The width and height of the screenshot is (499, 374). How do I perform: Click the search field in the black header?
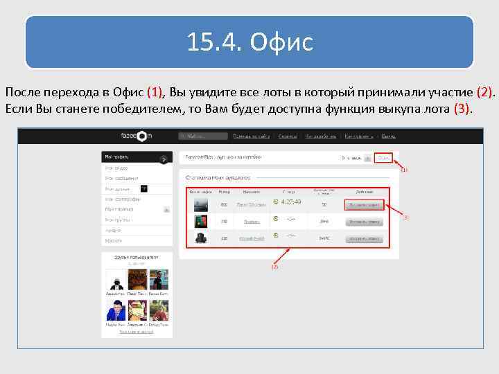[203, 136]
